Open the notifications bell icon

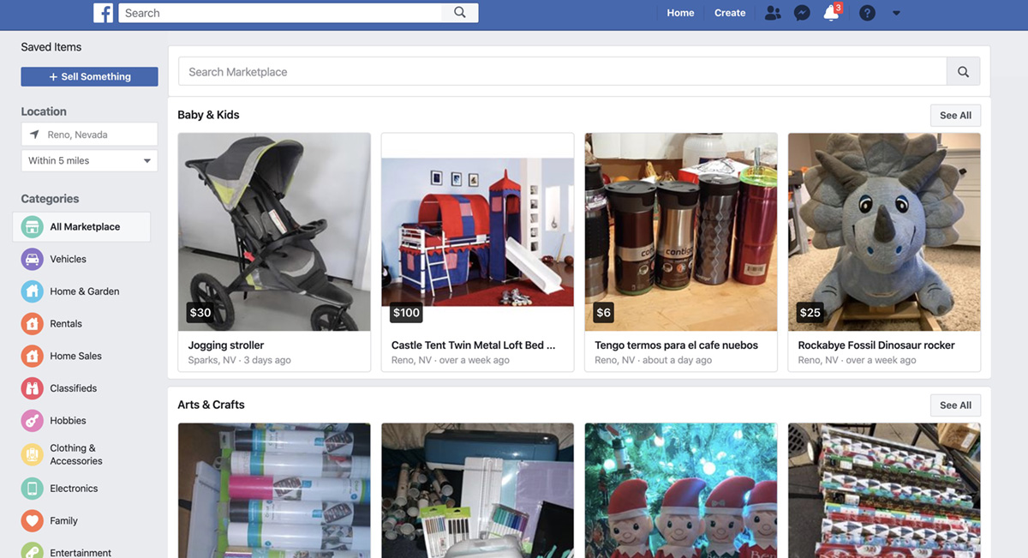(x=830, y=13)
